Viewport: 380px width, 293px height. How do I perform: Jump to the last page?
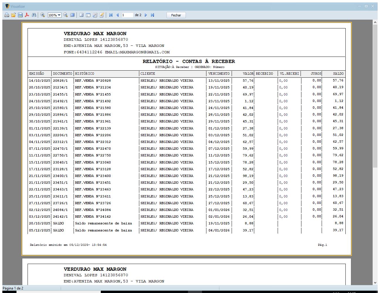(152, 15)
